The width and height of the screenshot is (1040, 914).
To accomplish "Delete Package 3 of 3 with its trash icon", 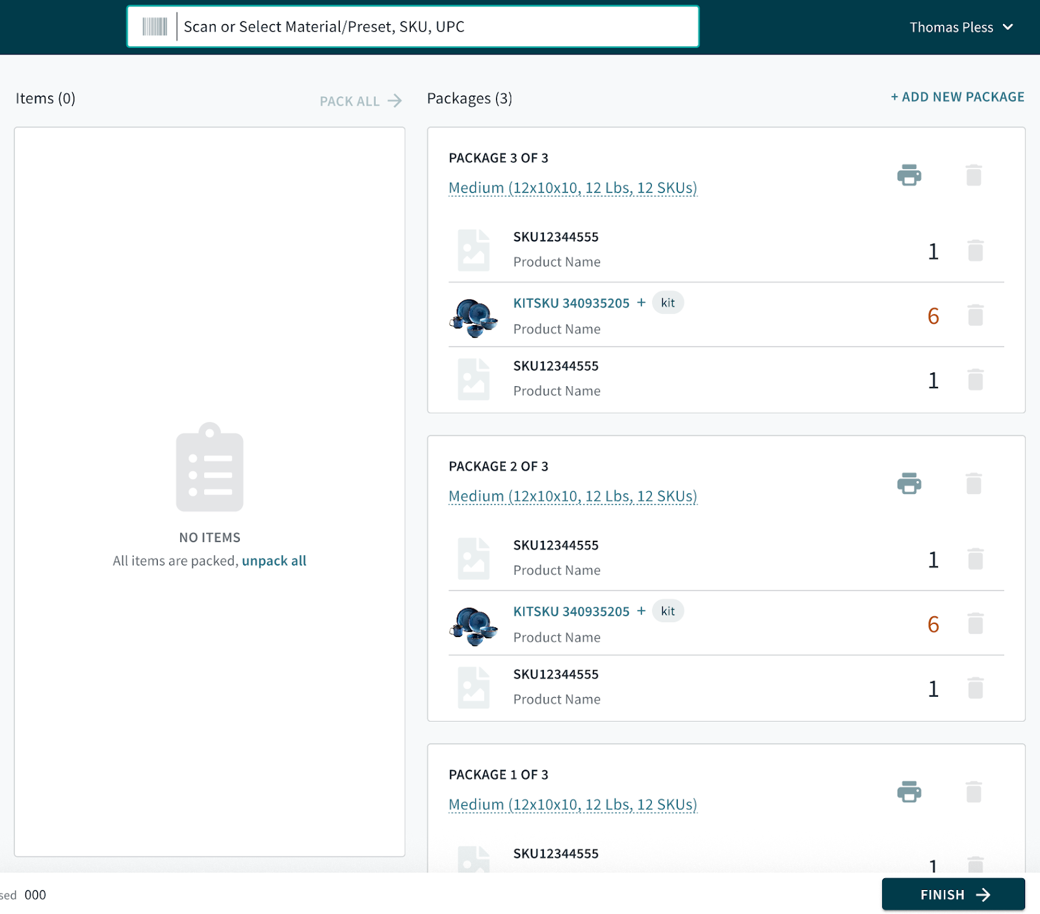I will (x=974, y=175).
